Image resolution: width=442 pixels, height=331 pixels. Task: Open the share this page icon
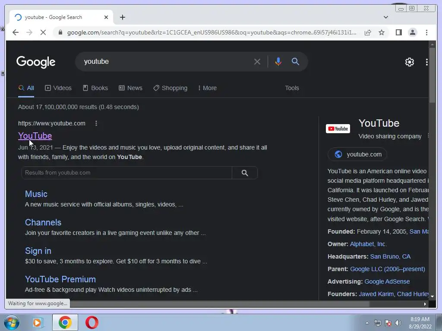[368, 32]
